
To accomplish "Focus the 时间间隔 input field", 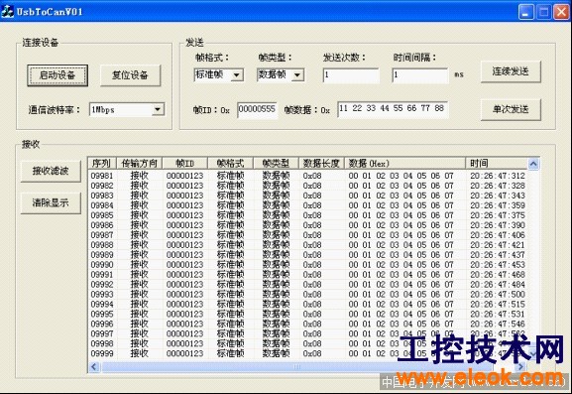I will point(420,75).
